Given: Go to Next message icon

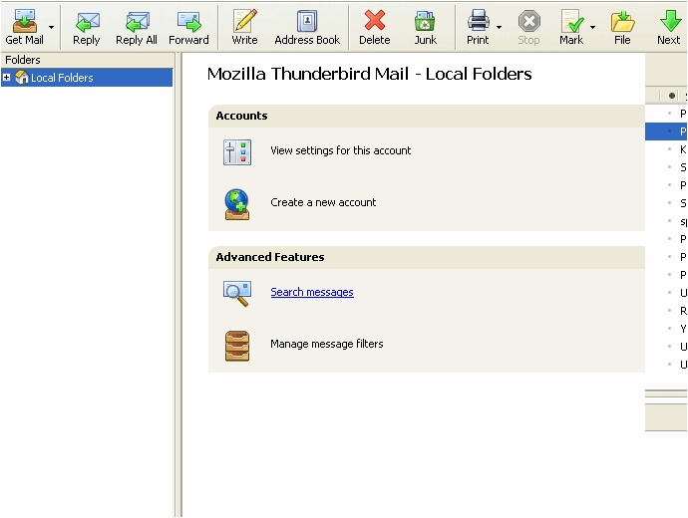Looking at the screenshot, I should (x=670, y=21).
